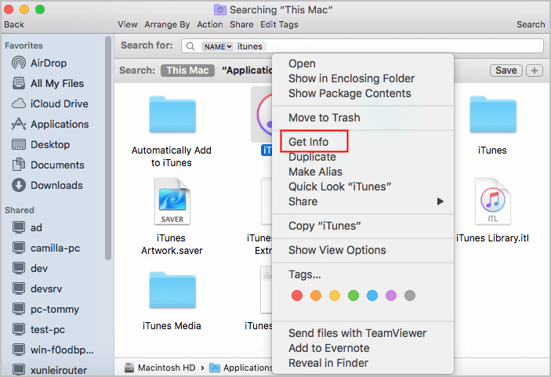
Task: Click the Search toolbar item
Action: click(x=531, y=24)
